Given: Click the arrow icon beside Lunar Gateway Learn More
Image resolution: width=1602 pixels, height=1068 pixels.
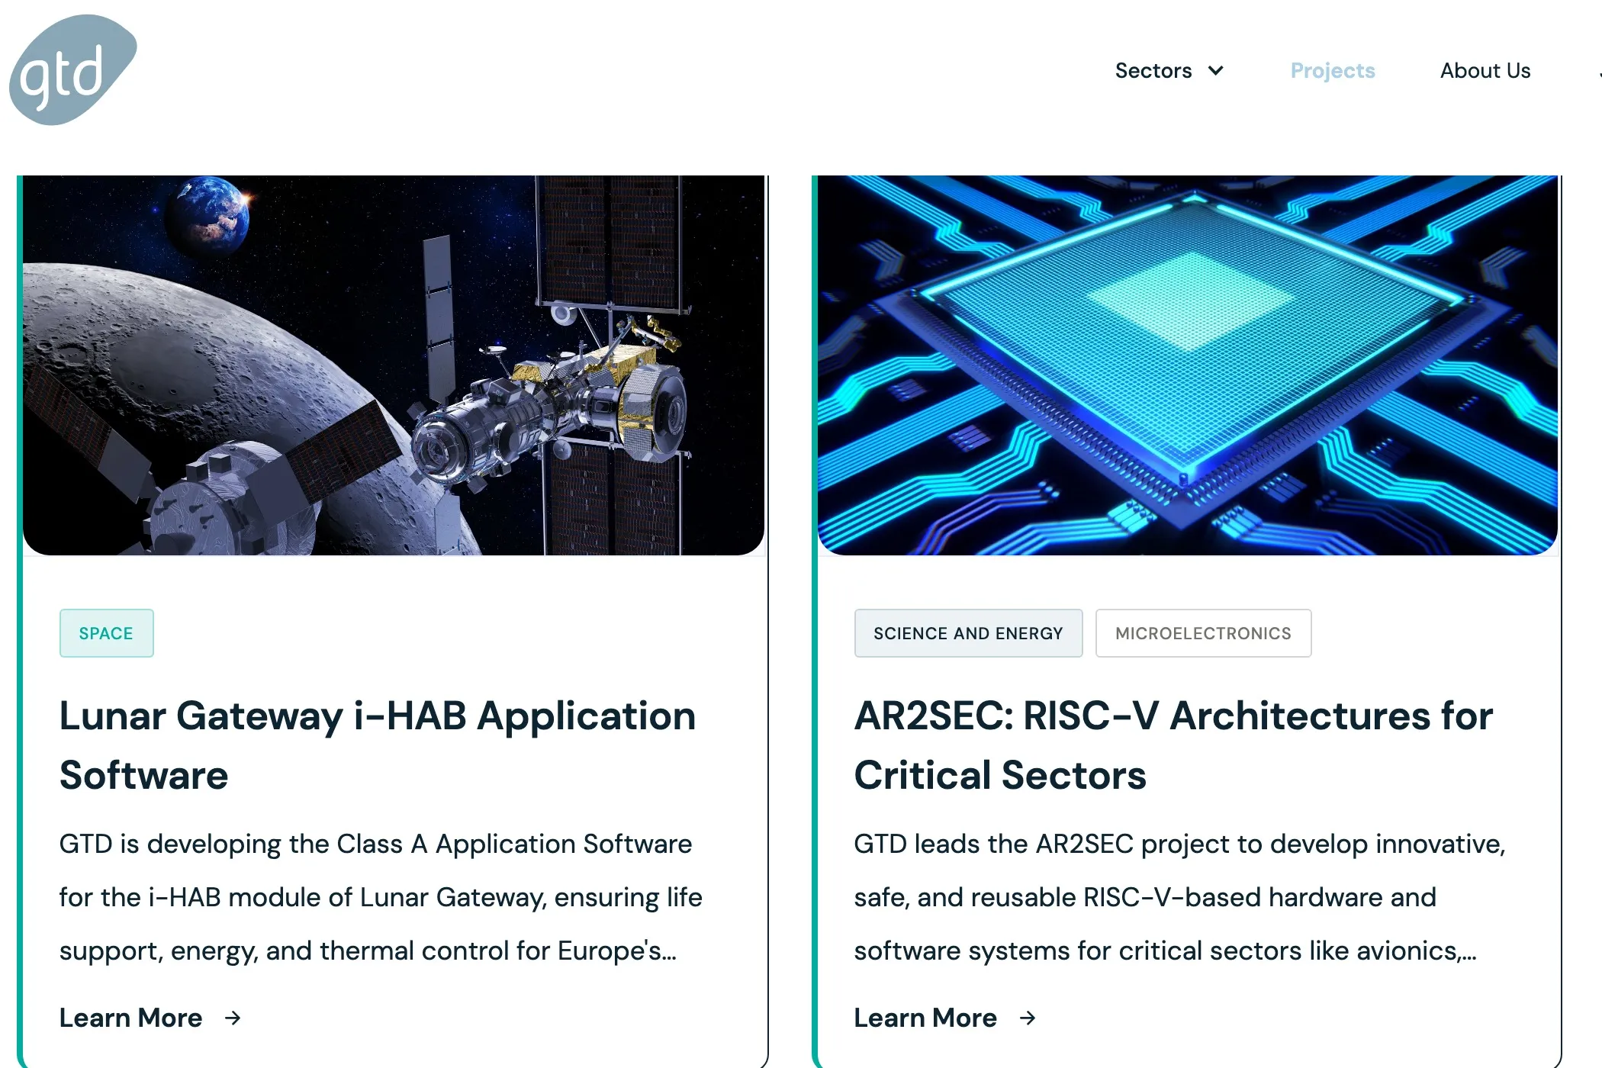Looking at the screenshot, I should (233, 1018).
